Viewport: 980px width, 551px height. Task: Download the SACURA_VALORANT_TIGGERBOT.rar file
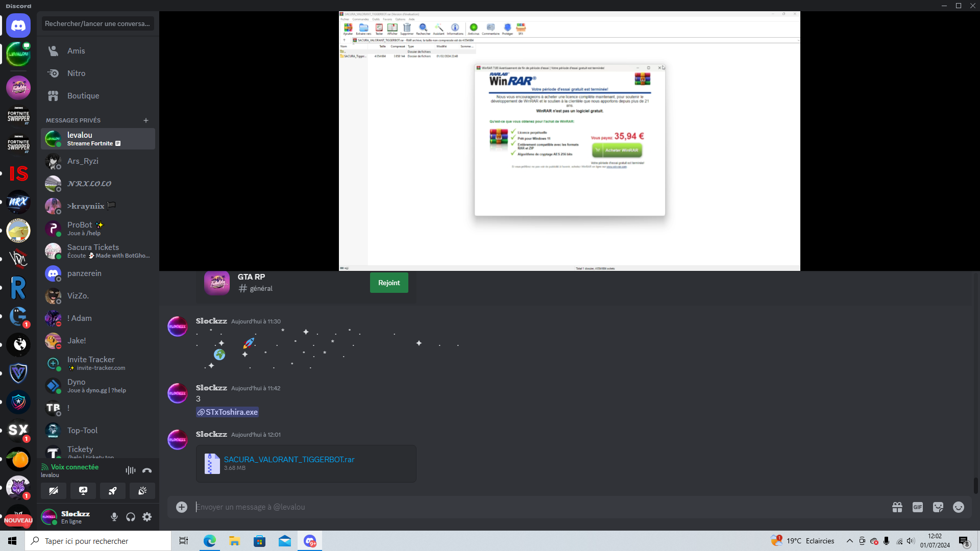point(289,459)
